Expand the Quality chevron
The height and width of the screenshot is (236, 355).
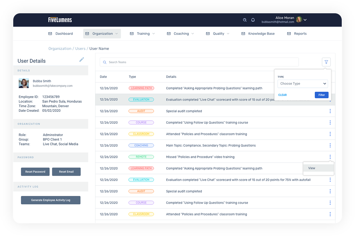coord(228,34)
